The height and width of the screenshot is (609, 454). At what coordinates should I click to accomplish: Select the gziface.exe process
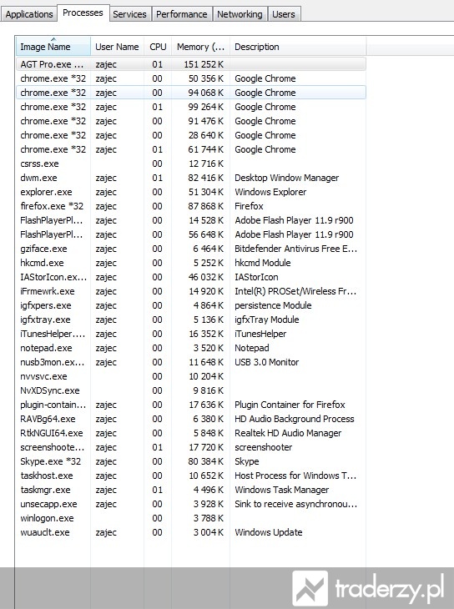pyautogui.click(x=191, y=249)
